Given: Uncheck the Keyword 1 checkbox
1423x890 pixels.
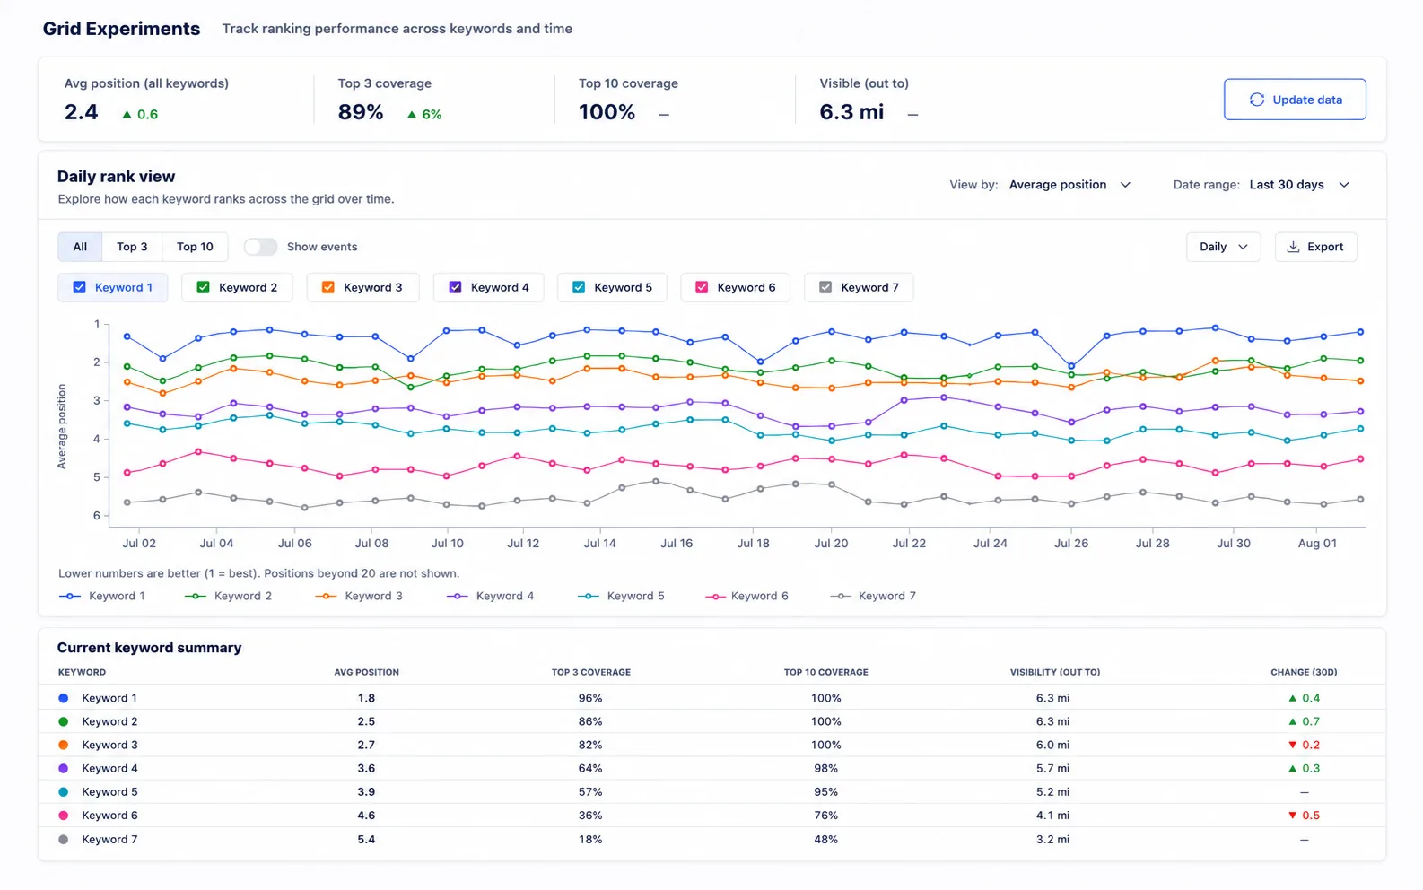Looking at the screenshot, I should click(79, 287).
